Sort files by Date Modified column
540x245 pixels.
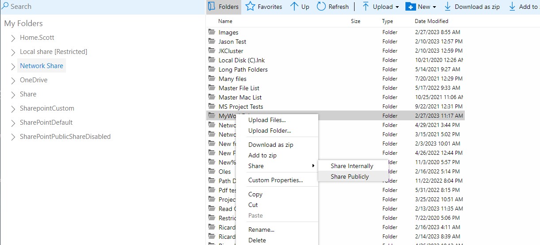tap(431, 21)
